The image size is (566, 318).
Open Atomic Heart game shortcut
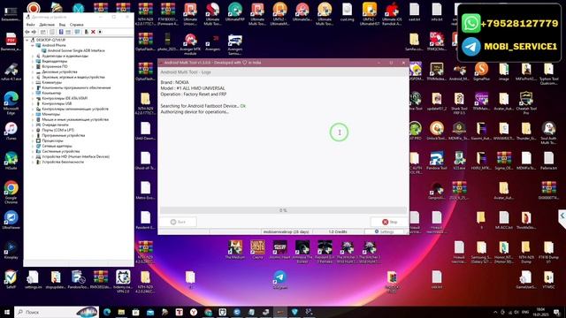click(279, 249)
